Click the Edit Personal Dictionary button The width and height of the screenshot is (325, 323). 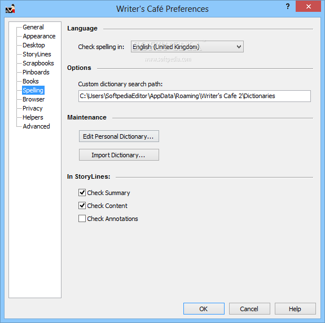pos(119,136)
